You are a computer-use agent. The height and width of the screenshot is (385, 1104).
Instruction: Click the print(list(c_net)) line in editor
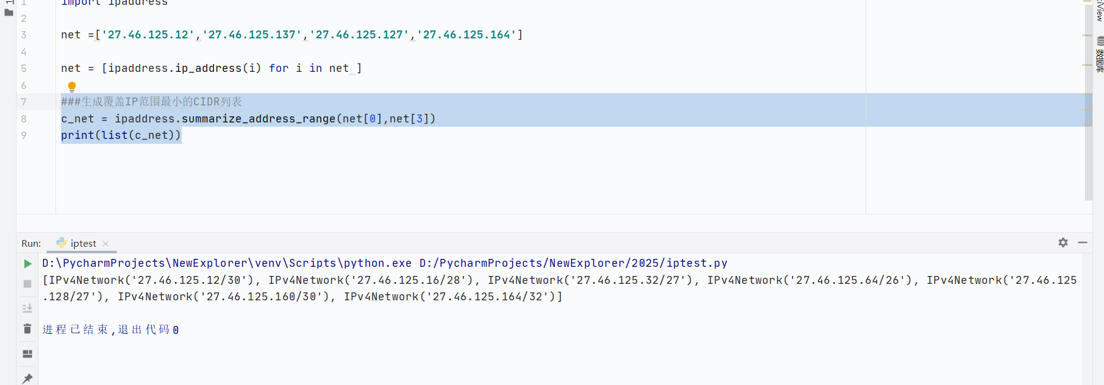(121, 135)
